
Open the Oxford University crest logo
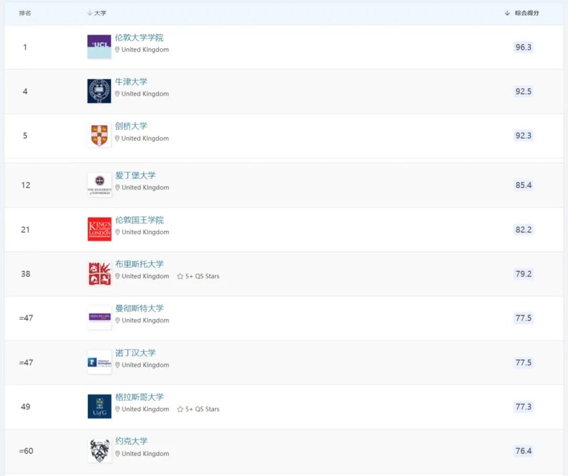click(99, 91)
